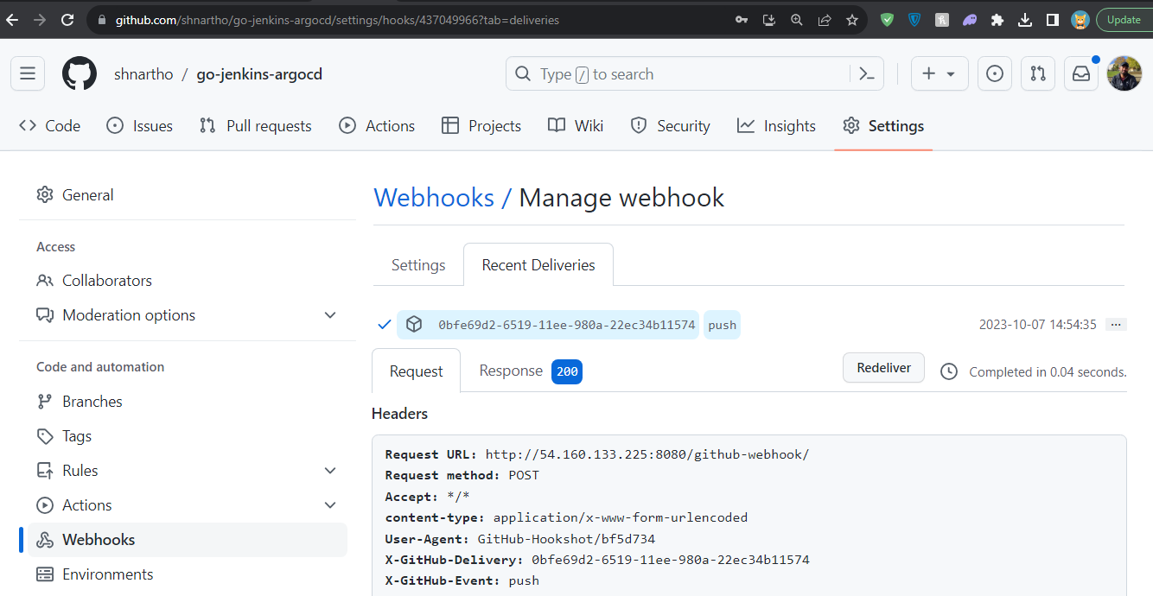Open the user profile avatar menu
The image size is (1153, 596).
coord(1124,74)
